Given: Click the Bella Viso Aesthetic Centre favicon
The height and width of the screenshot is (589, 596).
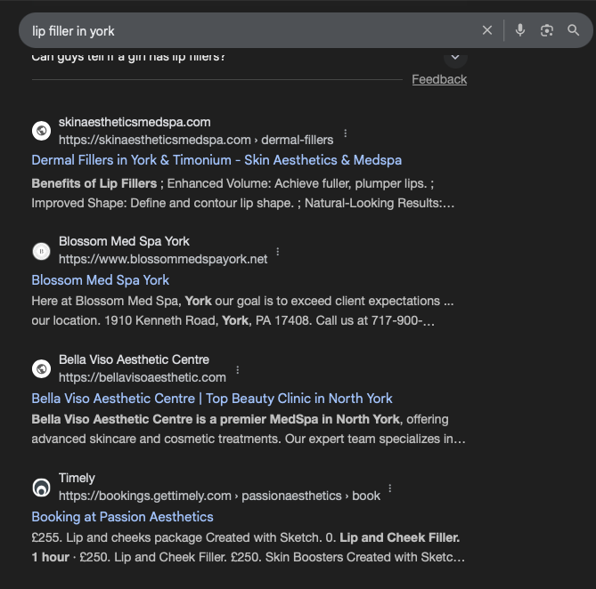Looking at the screenshot, I should [41, 368].
